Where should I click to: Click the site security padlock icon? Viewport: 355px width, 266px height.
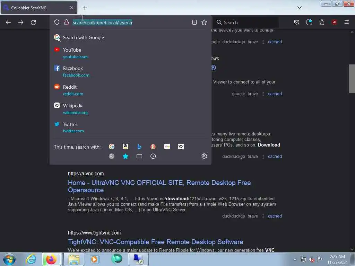coord(66,22)
